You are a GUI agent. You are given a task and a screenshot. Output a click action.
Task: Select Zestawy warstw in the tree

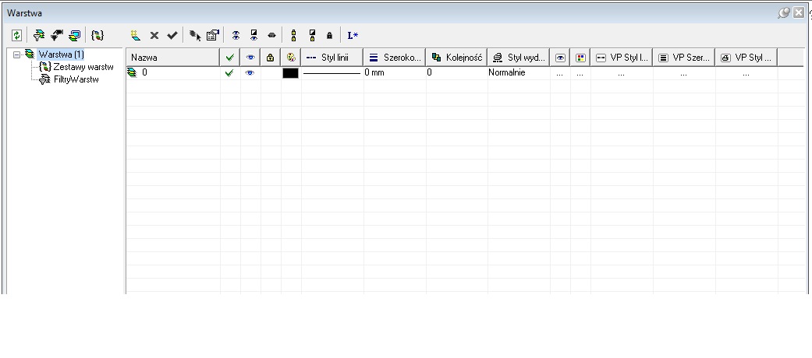coord(83,67)
